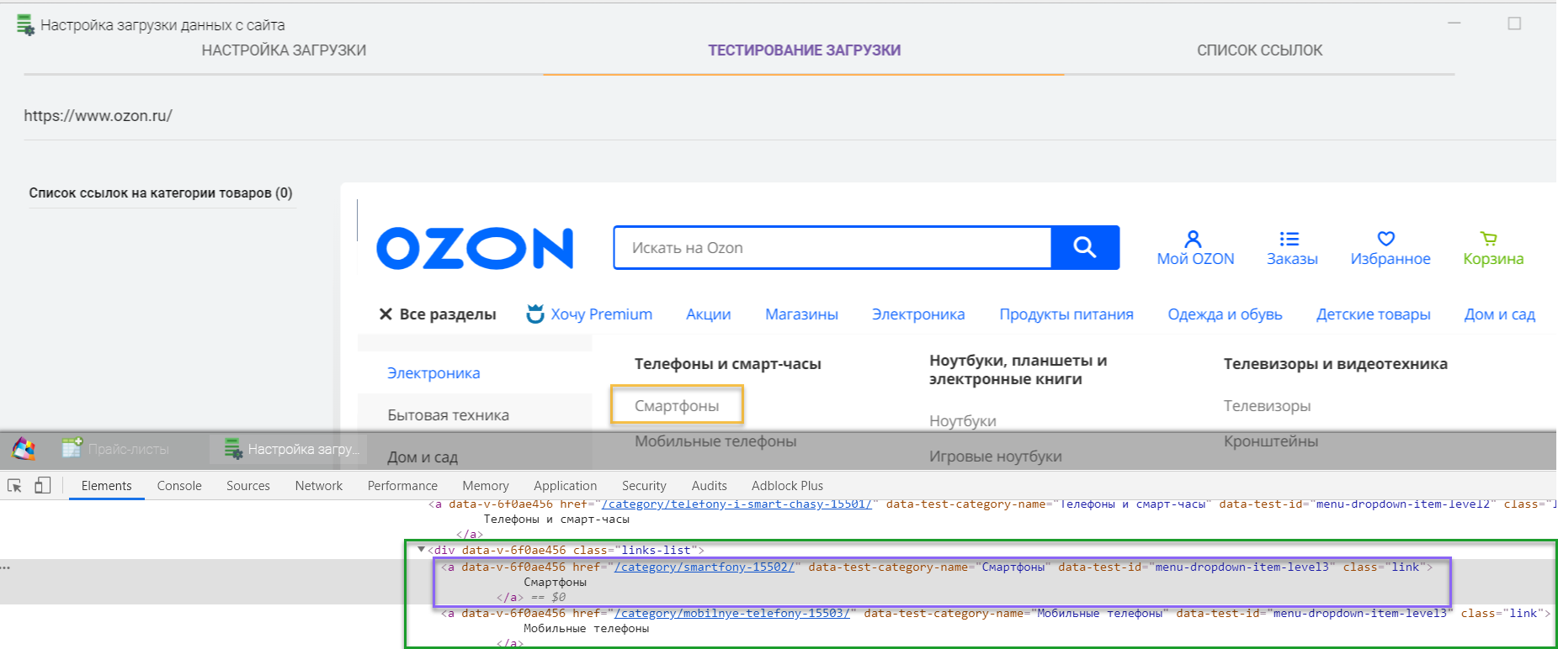
Task: Click the blue search magnifier button
Action: (x=1085, y=247)
